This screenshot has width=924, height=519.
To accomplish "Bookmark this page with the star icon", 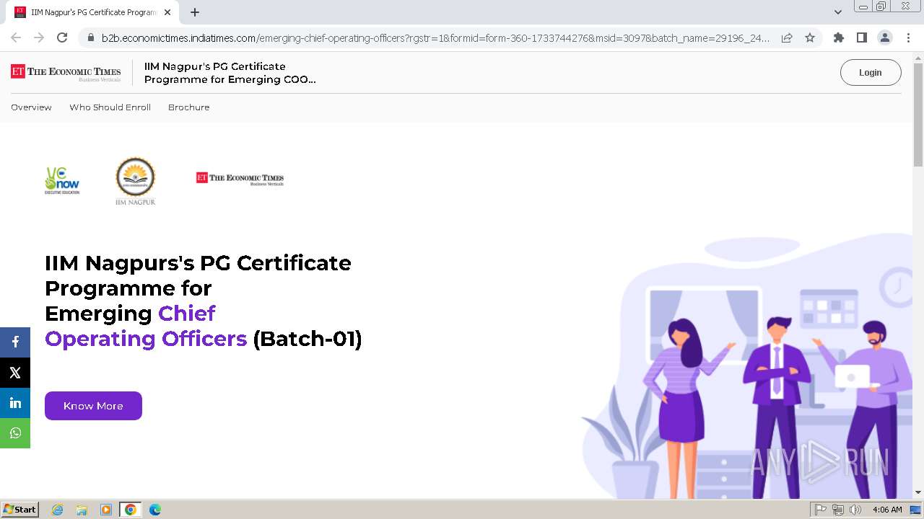I will coord(810,37).
